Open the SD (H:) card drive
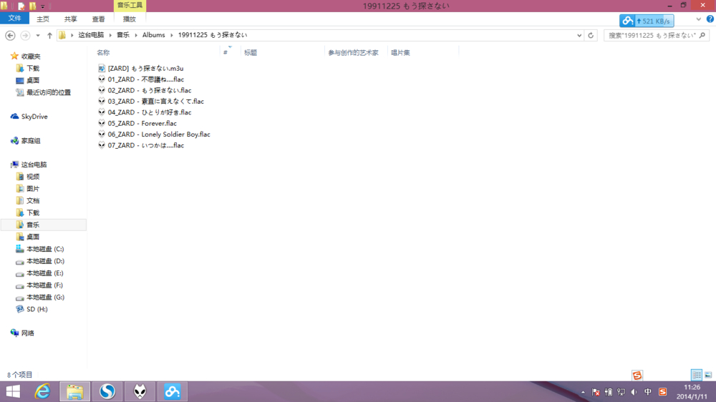 [x=37, y=309]
